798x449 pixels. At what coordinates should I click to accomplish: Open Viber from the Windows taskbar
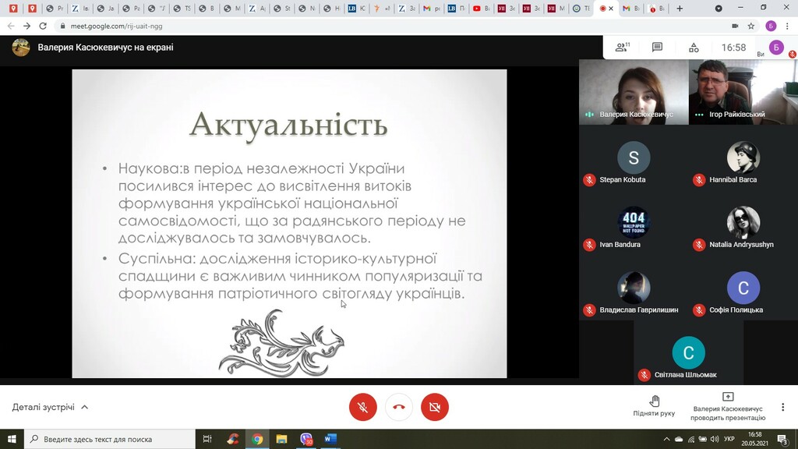[306, 439]
